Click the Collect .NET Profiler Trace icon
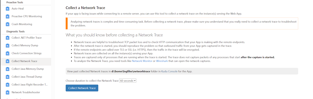 8,38
